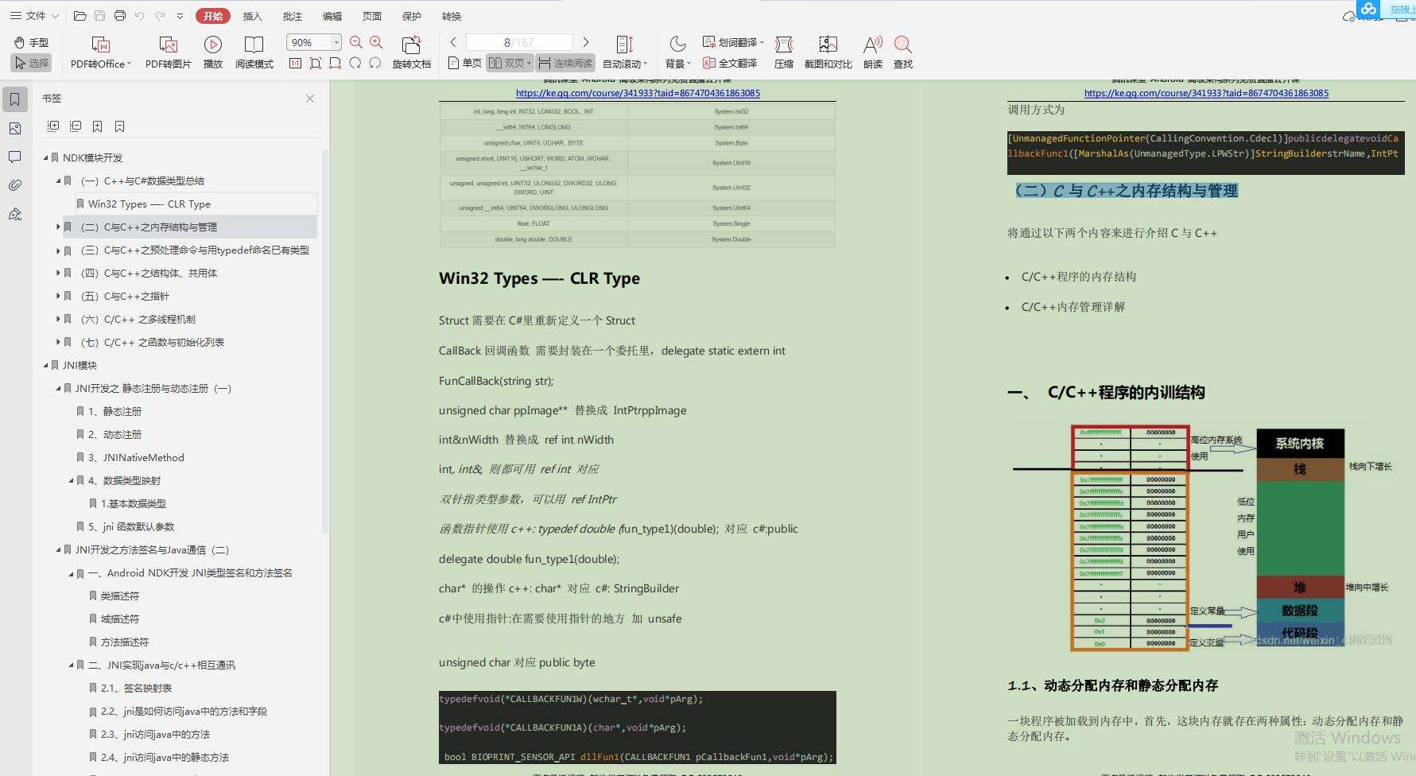This screenshot has height=776, width=1416.
Task: Toggle double page view (双页)
Action: (x=510, y=63)
